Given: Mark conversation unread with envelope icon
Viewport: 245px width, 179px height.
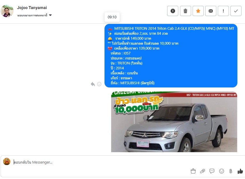Looking at the screenshot, I should [211, 11].
